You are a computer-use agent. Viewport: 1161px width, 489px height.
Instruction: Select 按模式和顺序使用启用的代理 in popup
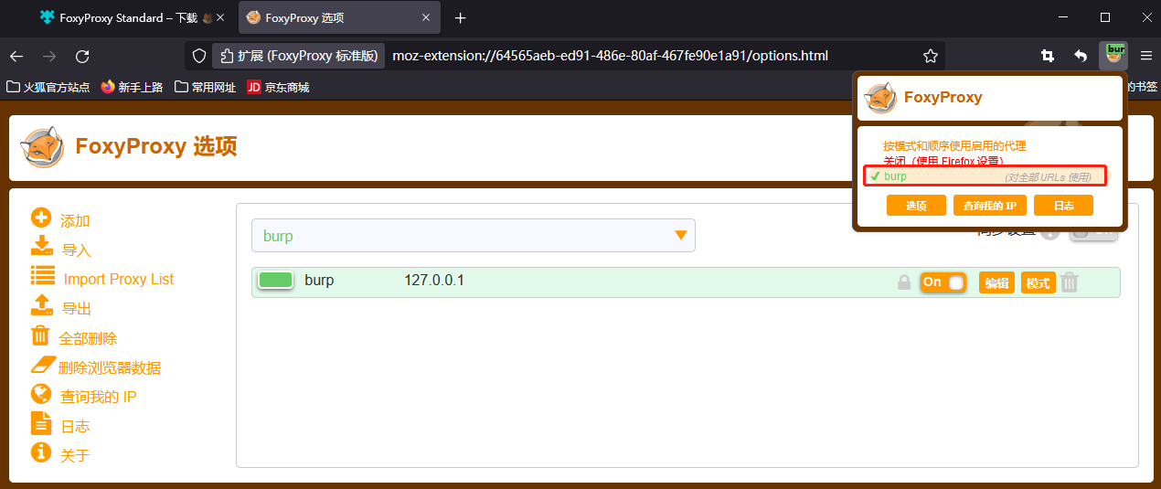(954, 145)
